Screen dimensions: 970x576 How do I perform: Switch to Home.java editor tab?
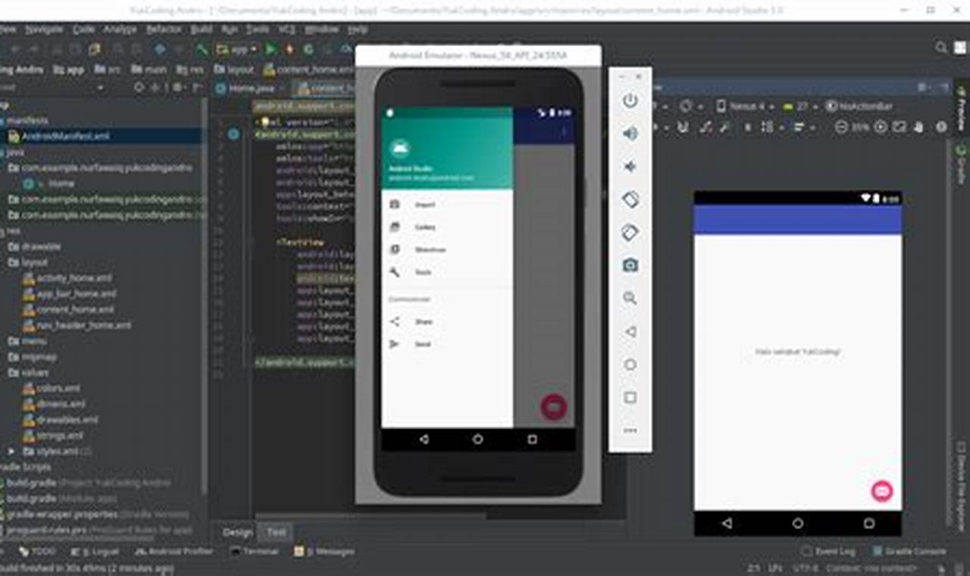pos(246,88)
